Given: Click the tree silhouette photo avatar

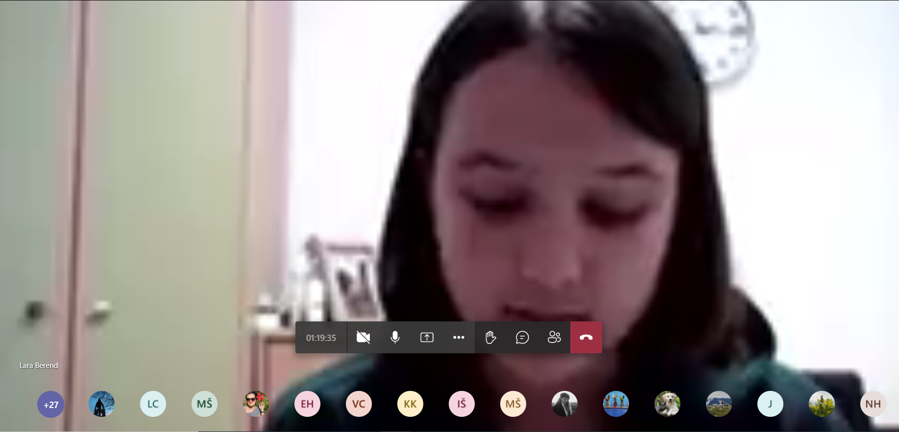Looking at the screenshot, I should (x=101, y=404).
